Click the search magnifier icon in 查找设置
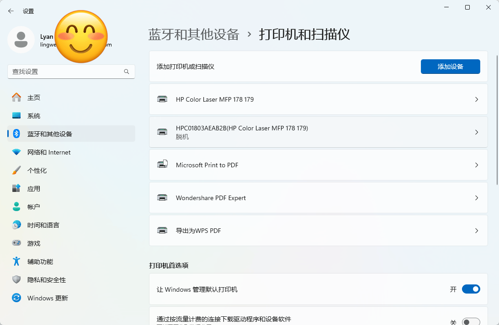 [x=127, y=72]
